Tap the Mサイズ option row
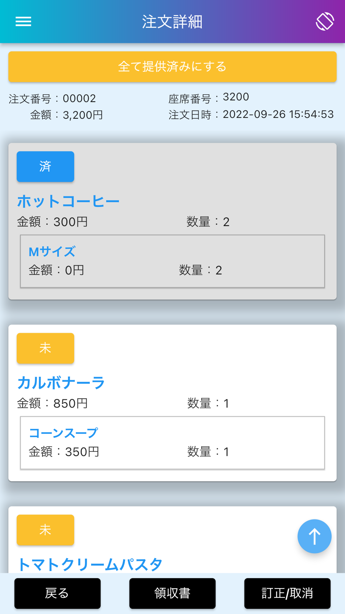The width and height of the screenshot is (345, 614). [172, 261]
